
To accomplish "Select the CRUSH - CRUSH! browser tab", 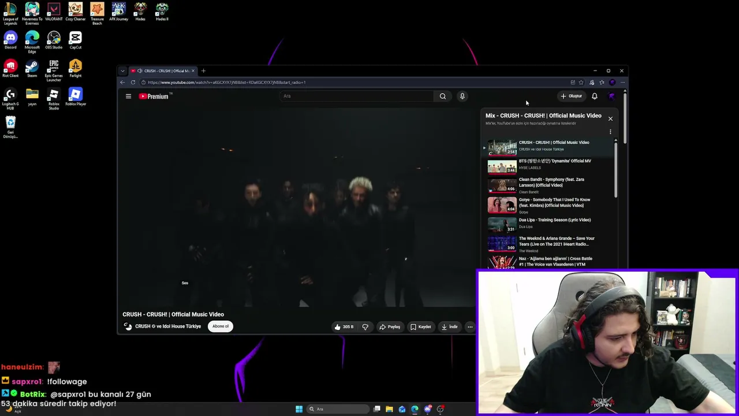I will pos(163,71).
